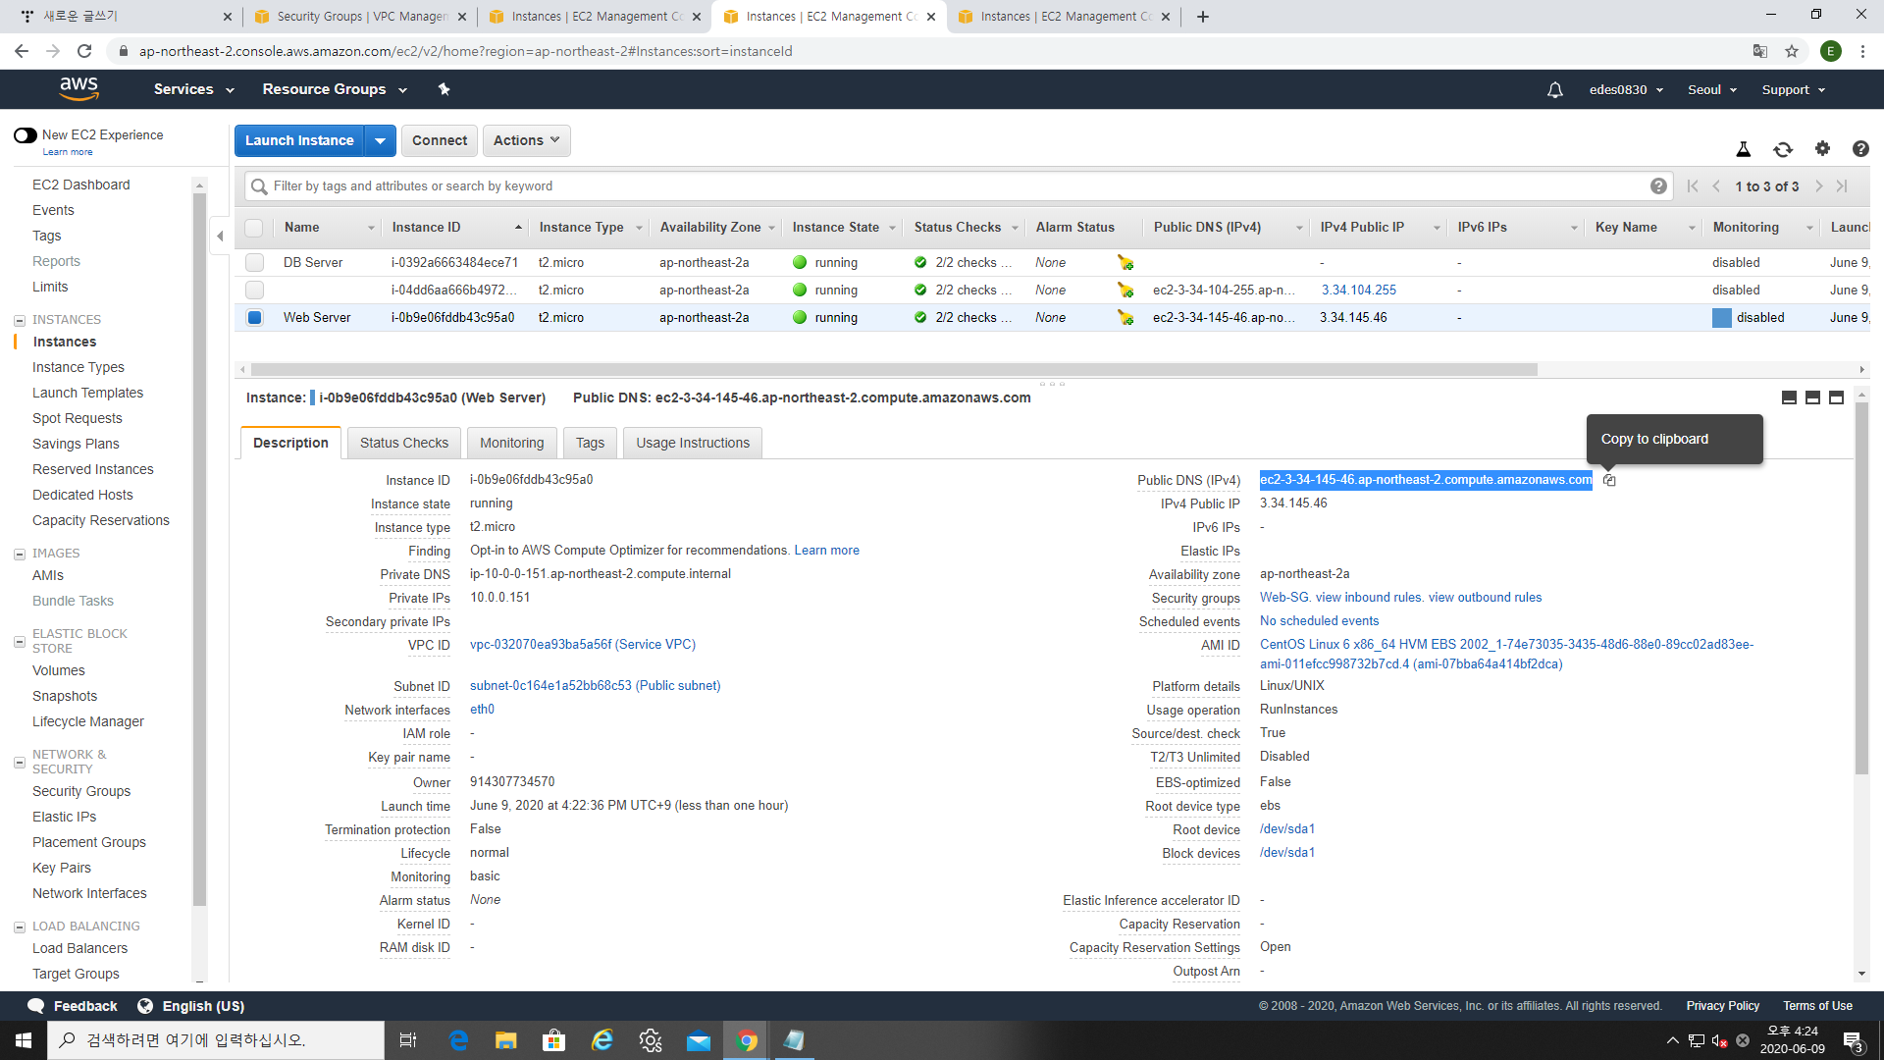
Task: Open the Web-SG security group link
Action: [1284, 598]
